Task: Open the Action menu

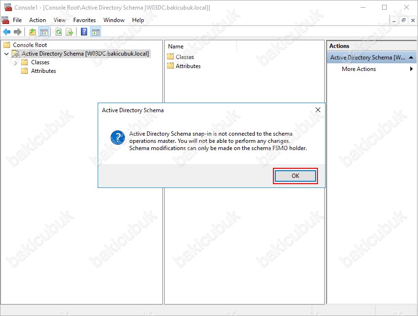Action: click(x=38, y=20)
